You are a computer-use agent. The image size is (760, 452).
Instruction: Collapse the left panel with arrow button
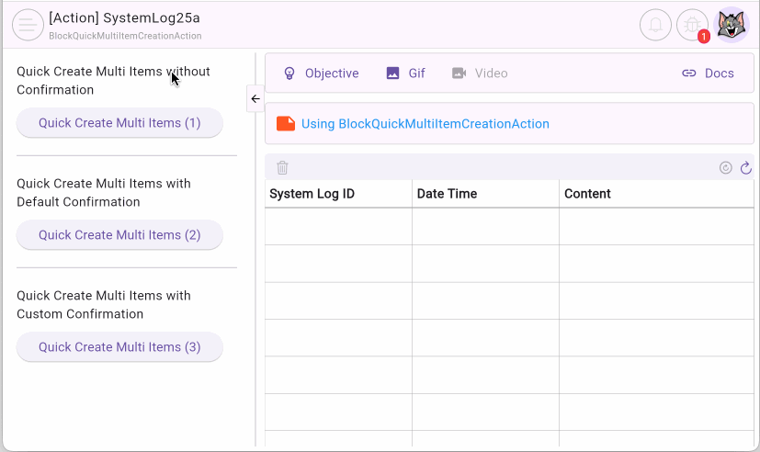255,98
